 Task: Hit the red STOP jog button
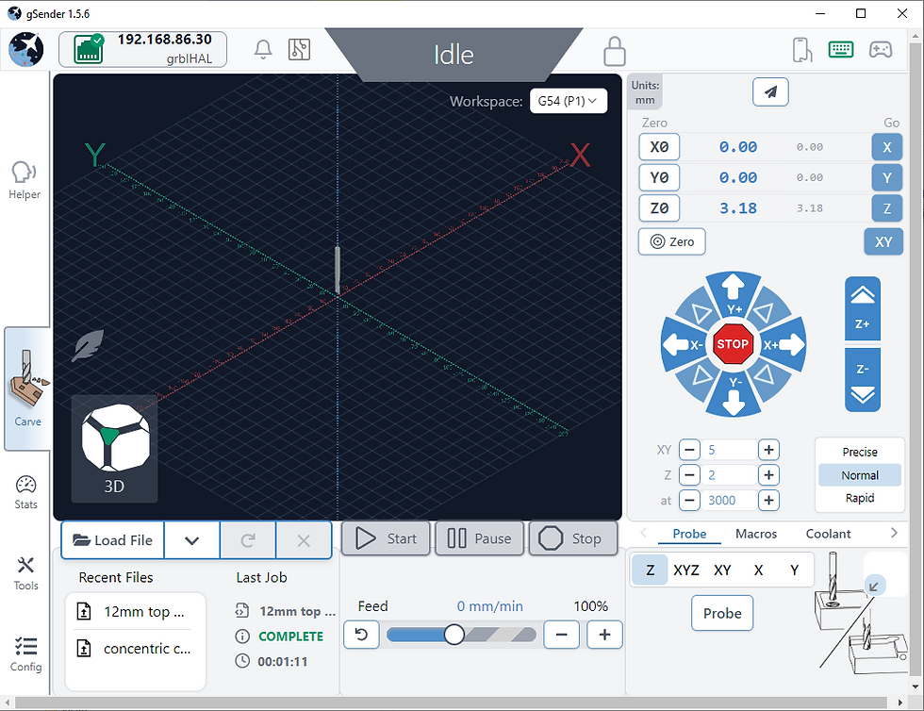pos(733,344)
